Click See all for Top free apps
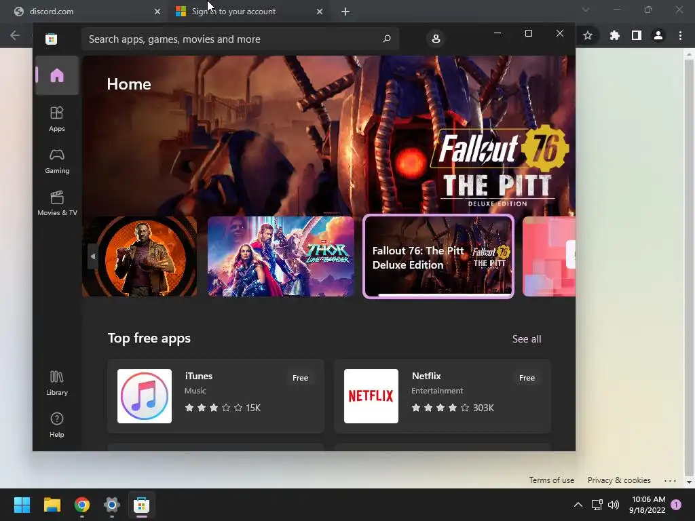The height and width of the screenshot is (521, 695). (527, 339)
